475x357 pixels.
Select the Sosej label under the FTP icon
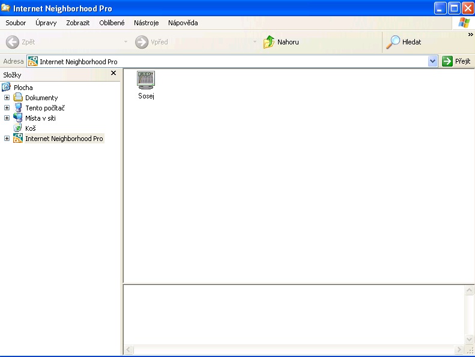tap(146, 95)
